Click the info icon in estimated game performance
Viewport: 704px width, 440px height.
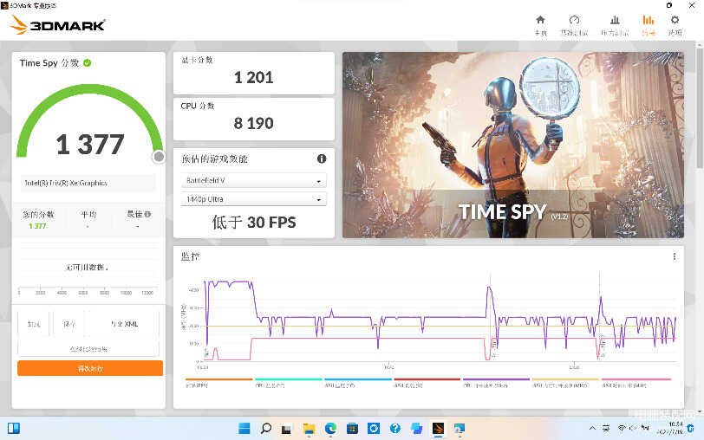(322, 159)
